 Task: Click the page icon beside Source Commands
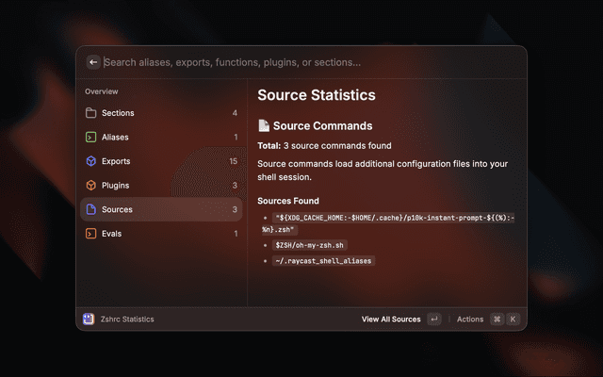(265, 125)
